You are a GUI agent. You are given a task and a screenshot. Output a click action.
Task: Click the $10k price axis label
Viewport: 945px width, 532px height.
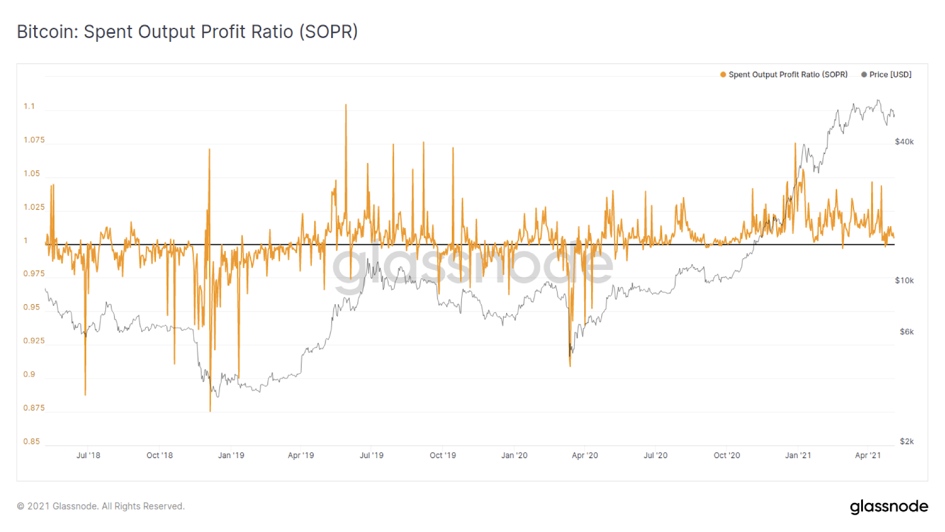coord(904,280)
